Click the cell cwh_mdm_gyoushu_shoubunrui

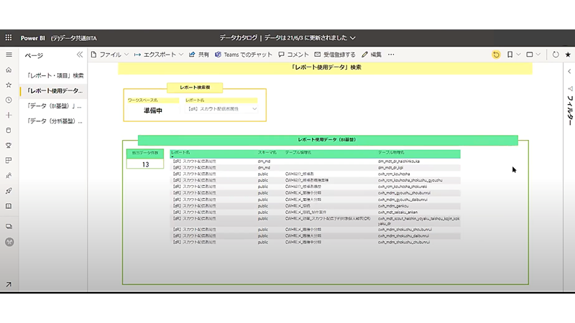pyautogui.click(x=404, y=192)
